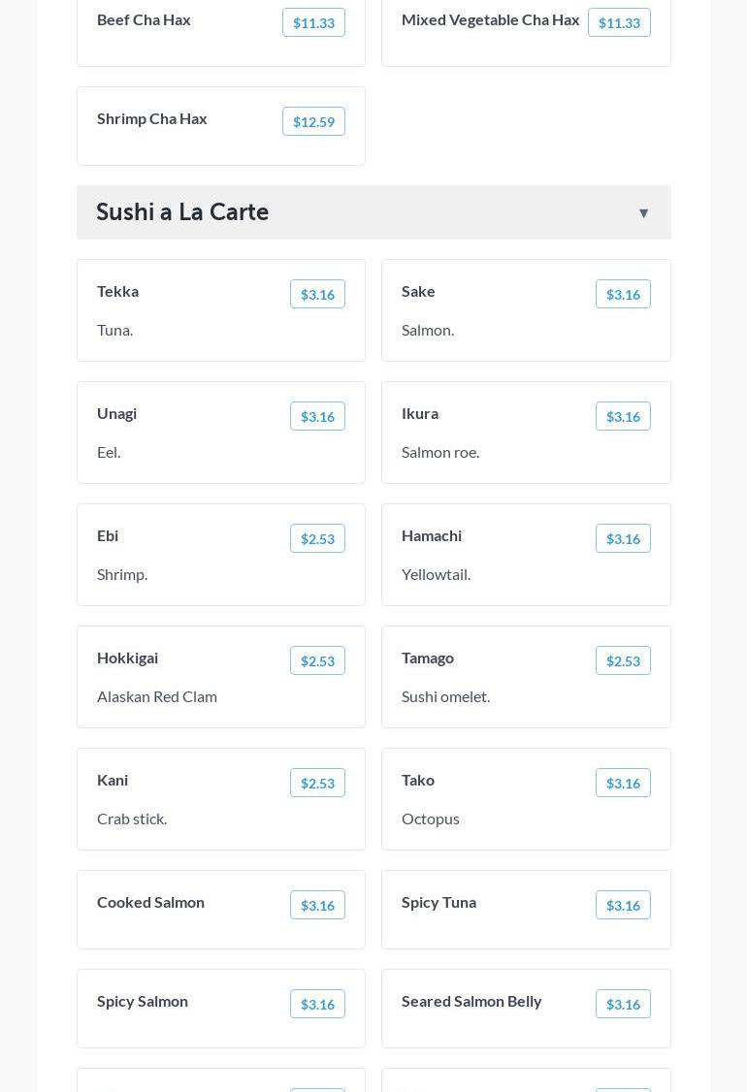Choose the Kani crab stick price
The height and width of the screenshot is (1092, 747).
tap(317, 783)
